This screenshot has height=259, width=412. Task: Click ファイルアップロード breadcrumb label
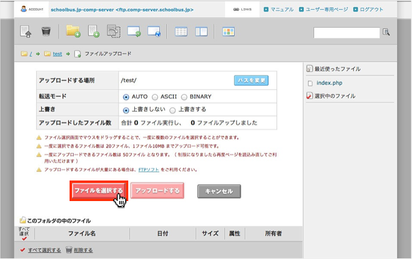[x=108, y=54]
